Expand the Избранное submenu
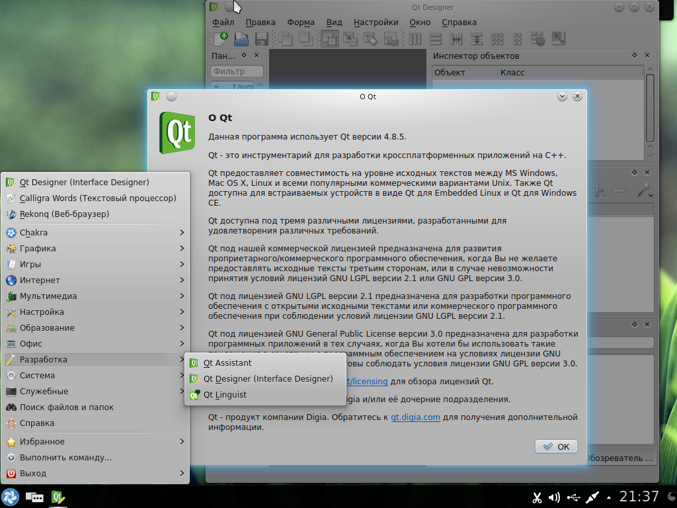This screenshot has height=508, width=677. point(95,441)
